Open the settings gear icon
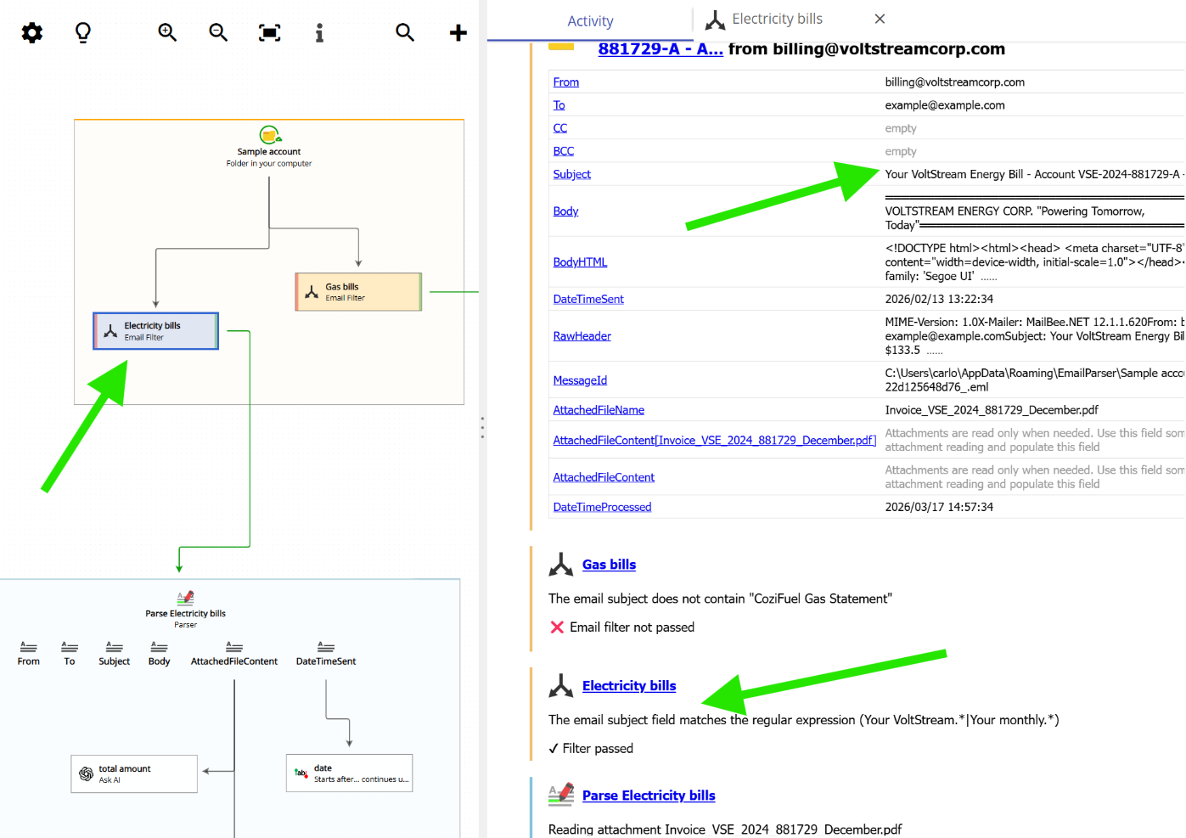1186x838 pixels. point(31,32)
